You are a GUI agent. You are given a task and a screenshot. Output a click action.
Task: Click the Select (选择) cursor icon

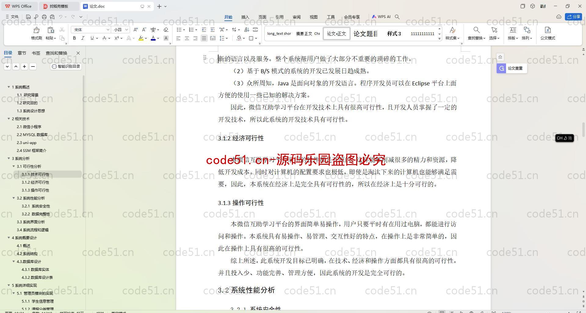tap(494, 30)
